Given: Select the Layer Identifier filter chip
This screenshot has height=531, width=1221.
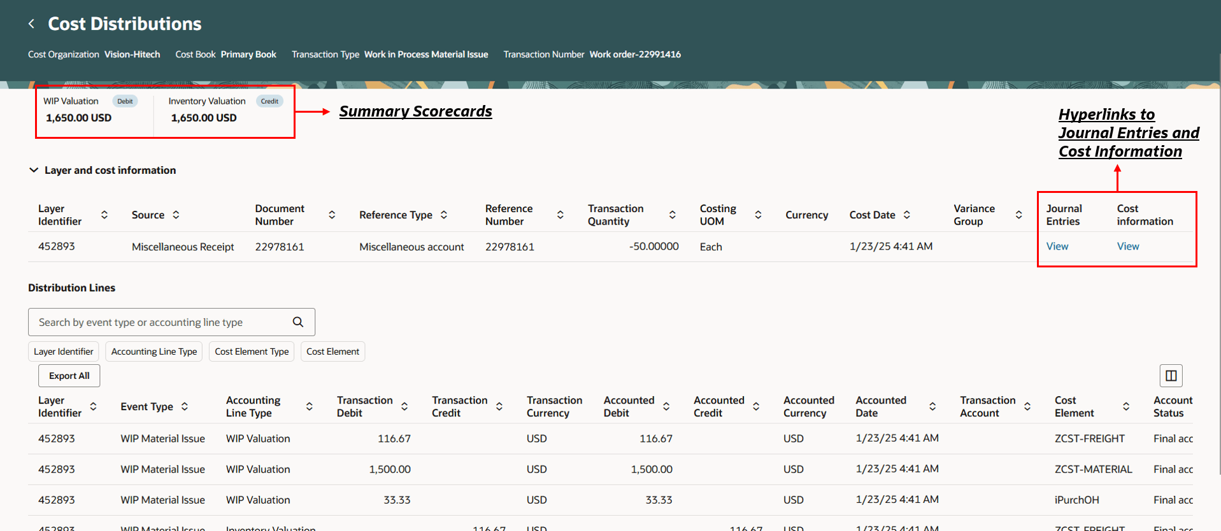Looking at the screenshot, I should tap(64, 351).
